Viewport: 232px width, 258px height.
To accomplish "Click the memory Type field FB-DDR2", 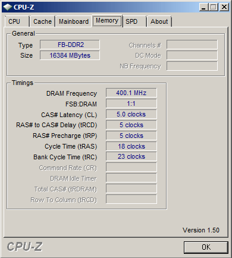I will [x=70, y=45].
